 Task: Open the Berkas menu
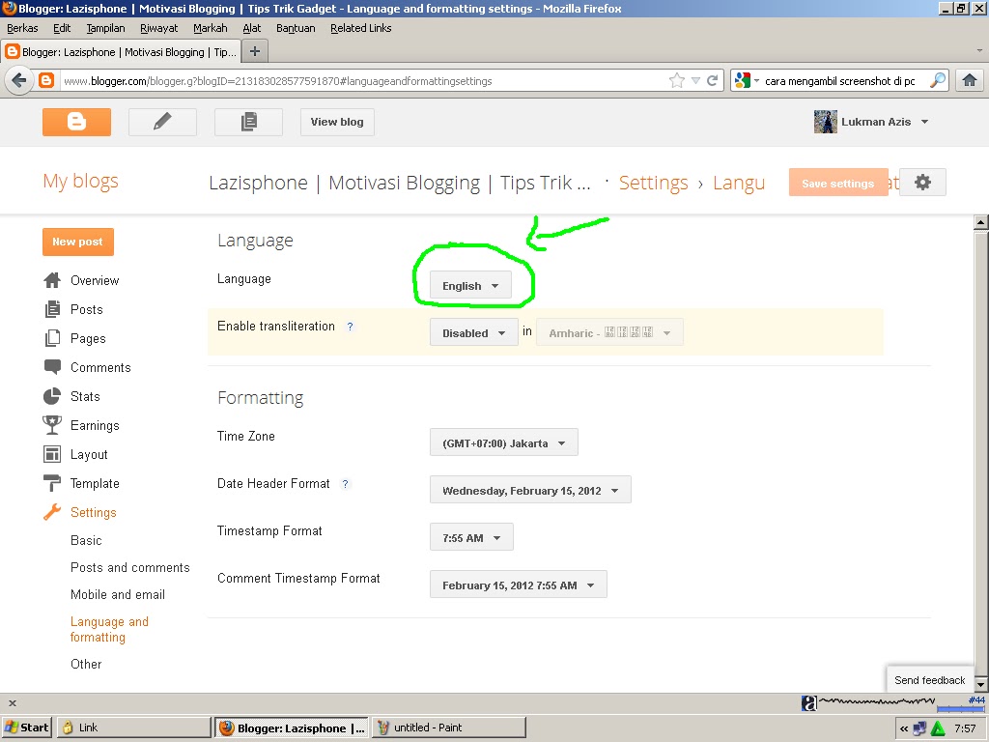point(22,28)
